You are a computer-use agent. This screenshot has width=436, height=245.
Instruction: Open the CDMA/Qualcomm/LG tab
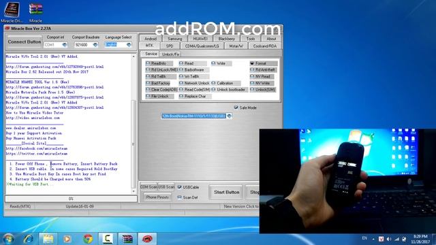(x=202, y=46)
